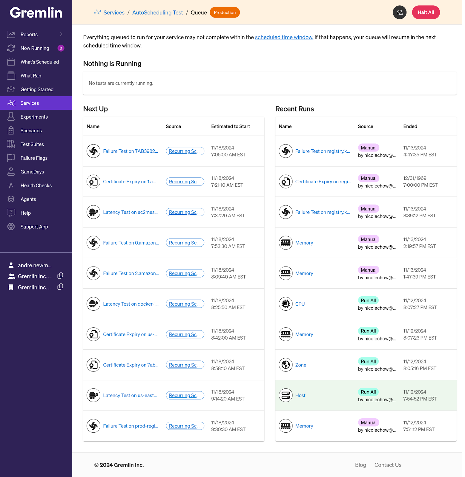This screenshot has width=465, height=477.
Task: Click Latency Test on ec2mes turtle icon
Action: [x=93, y=212]
